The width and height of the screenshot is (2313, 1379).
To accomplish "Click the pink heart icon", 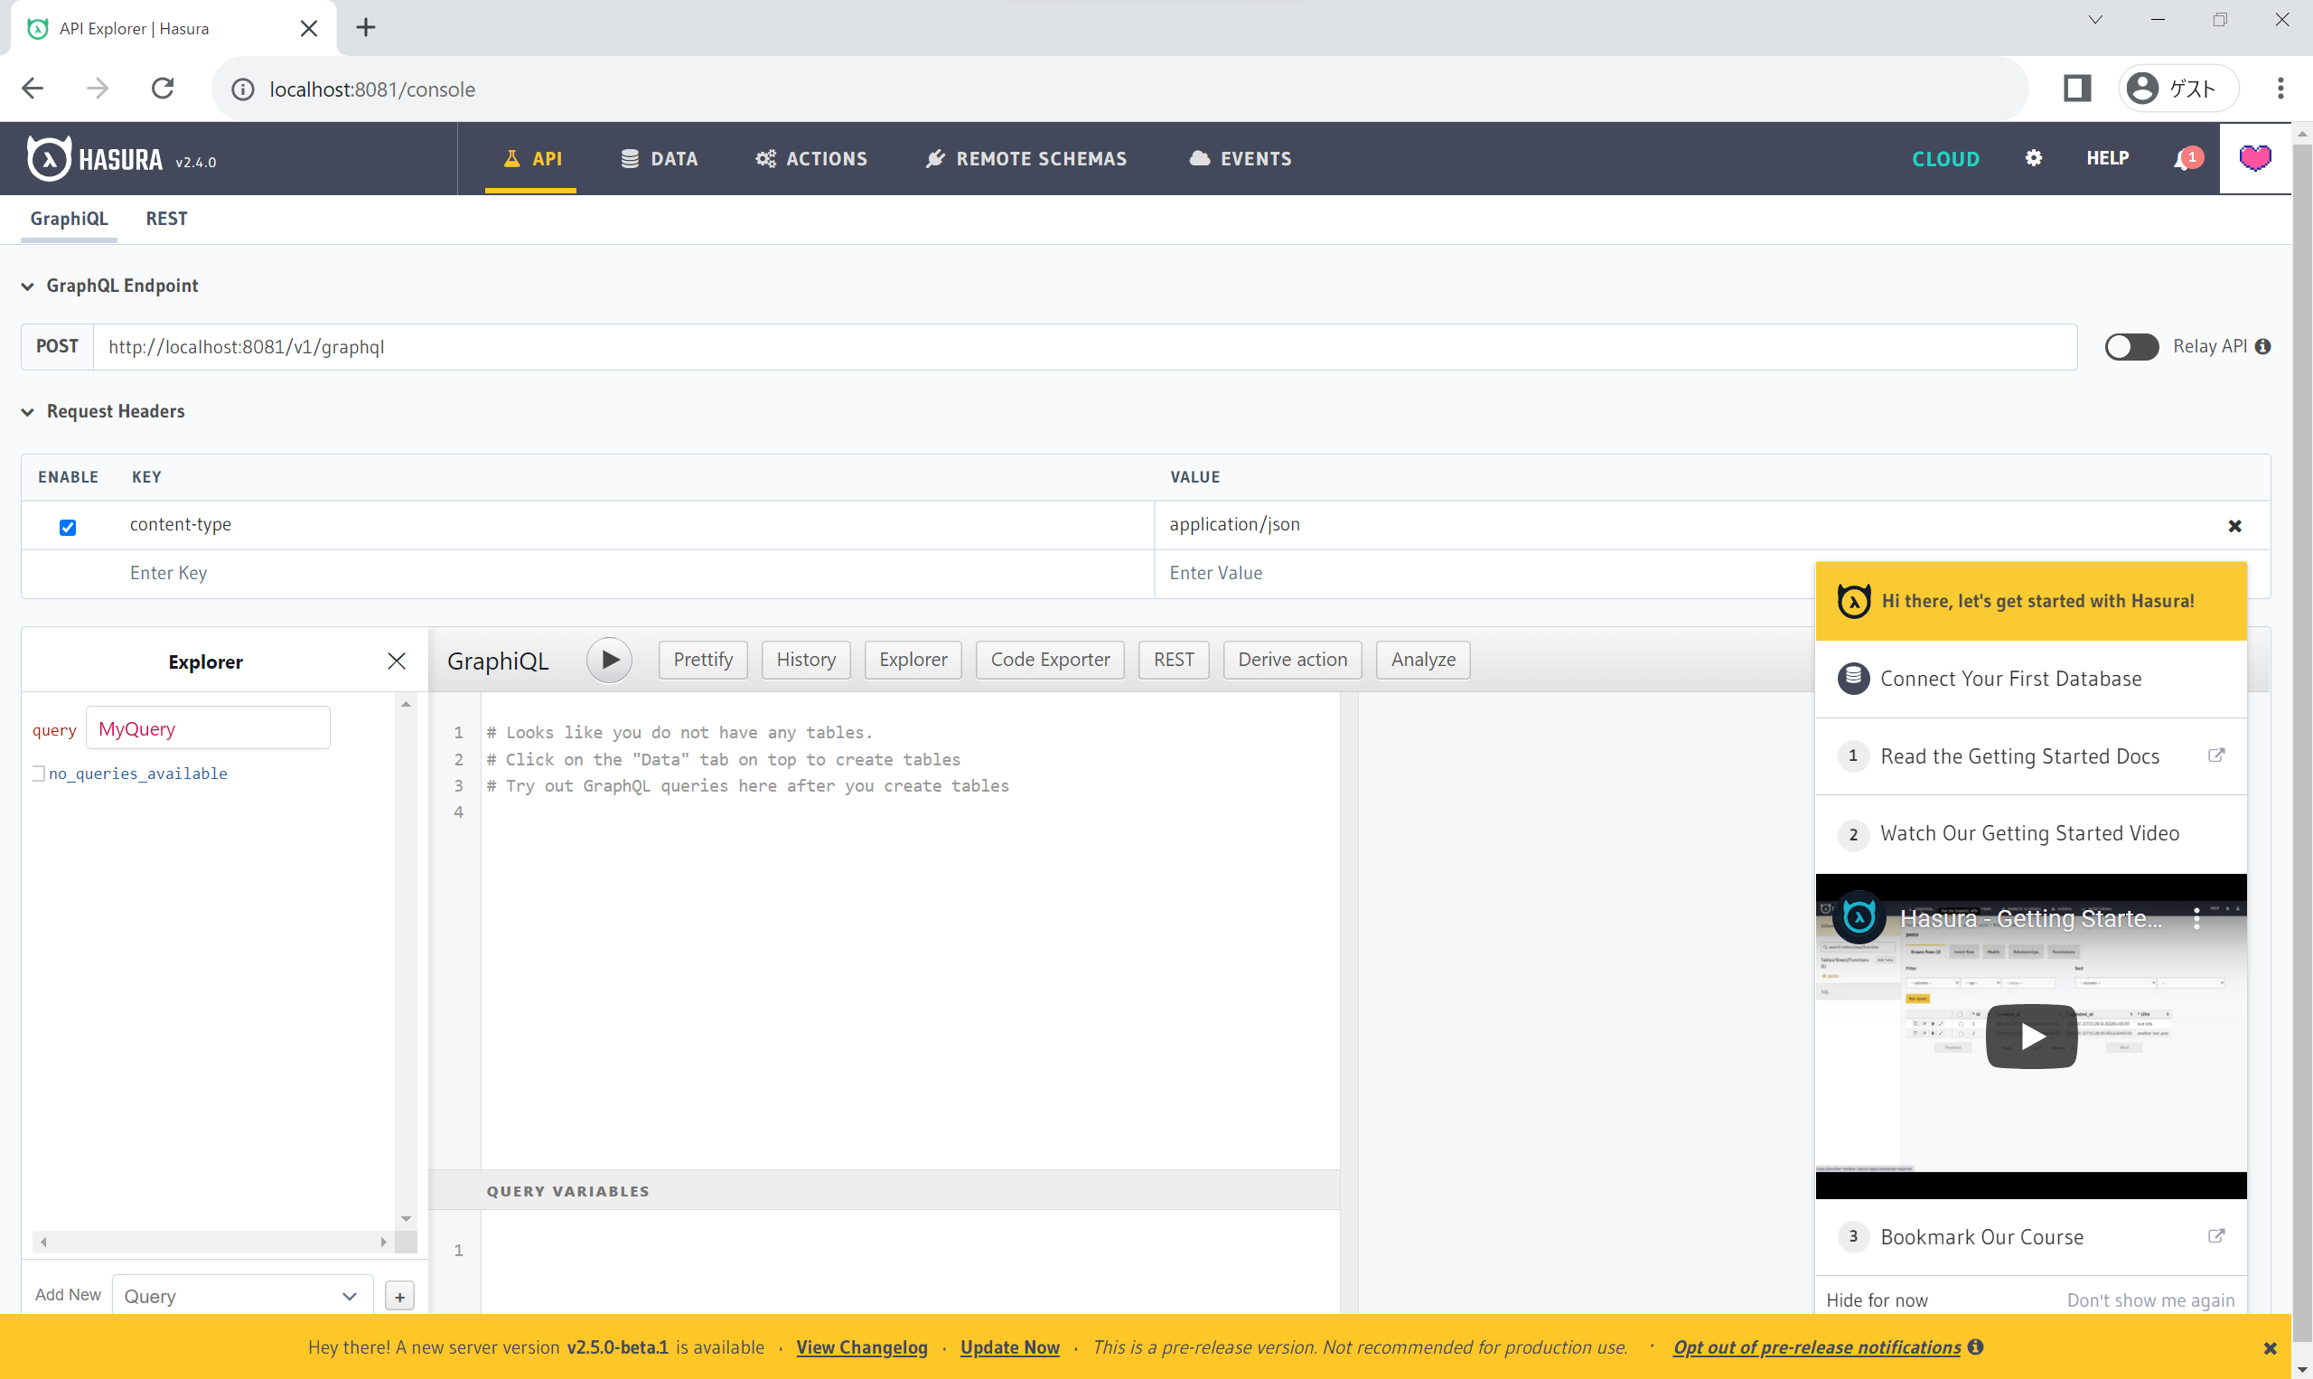I will click(2255, 158).
